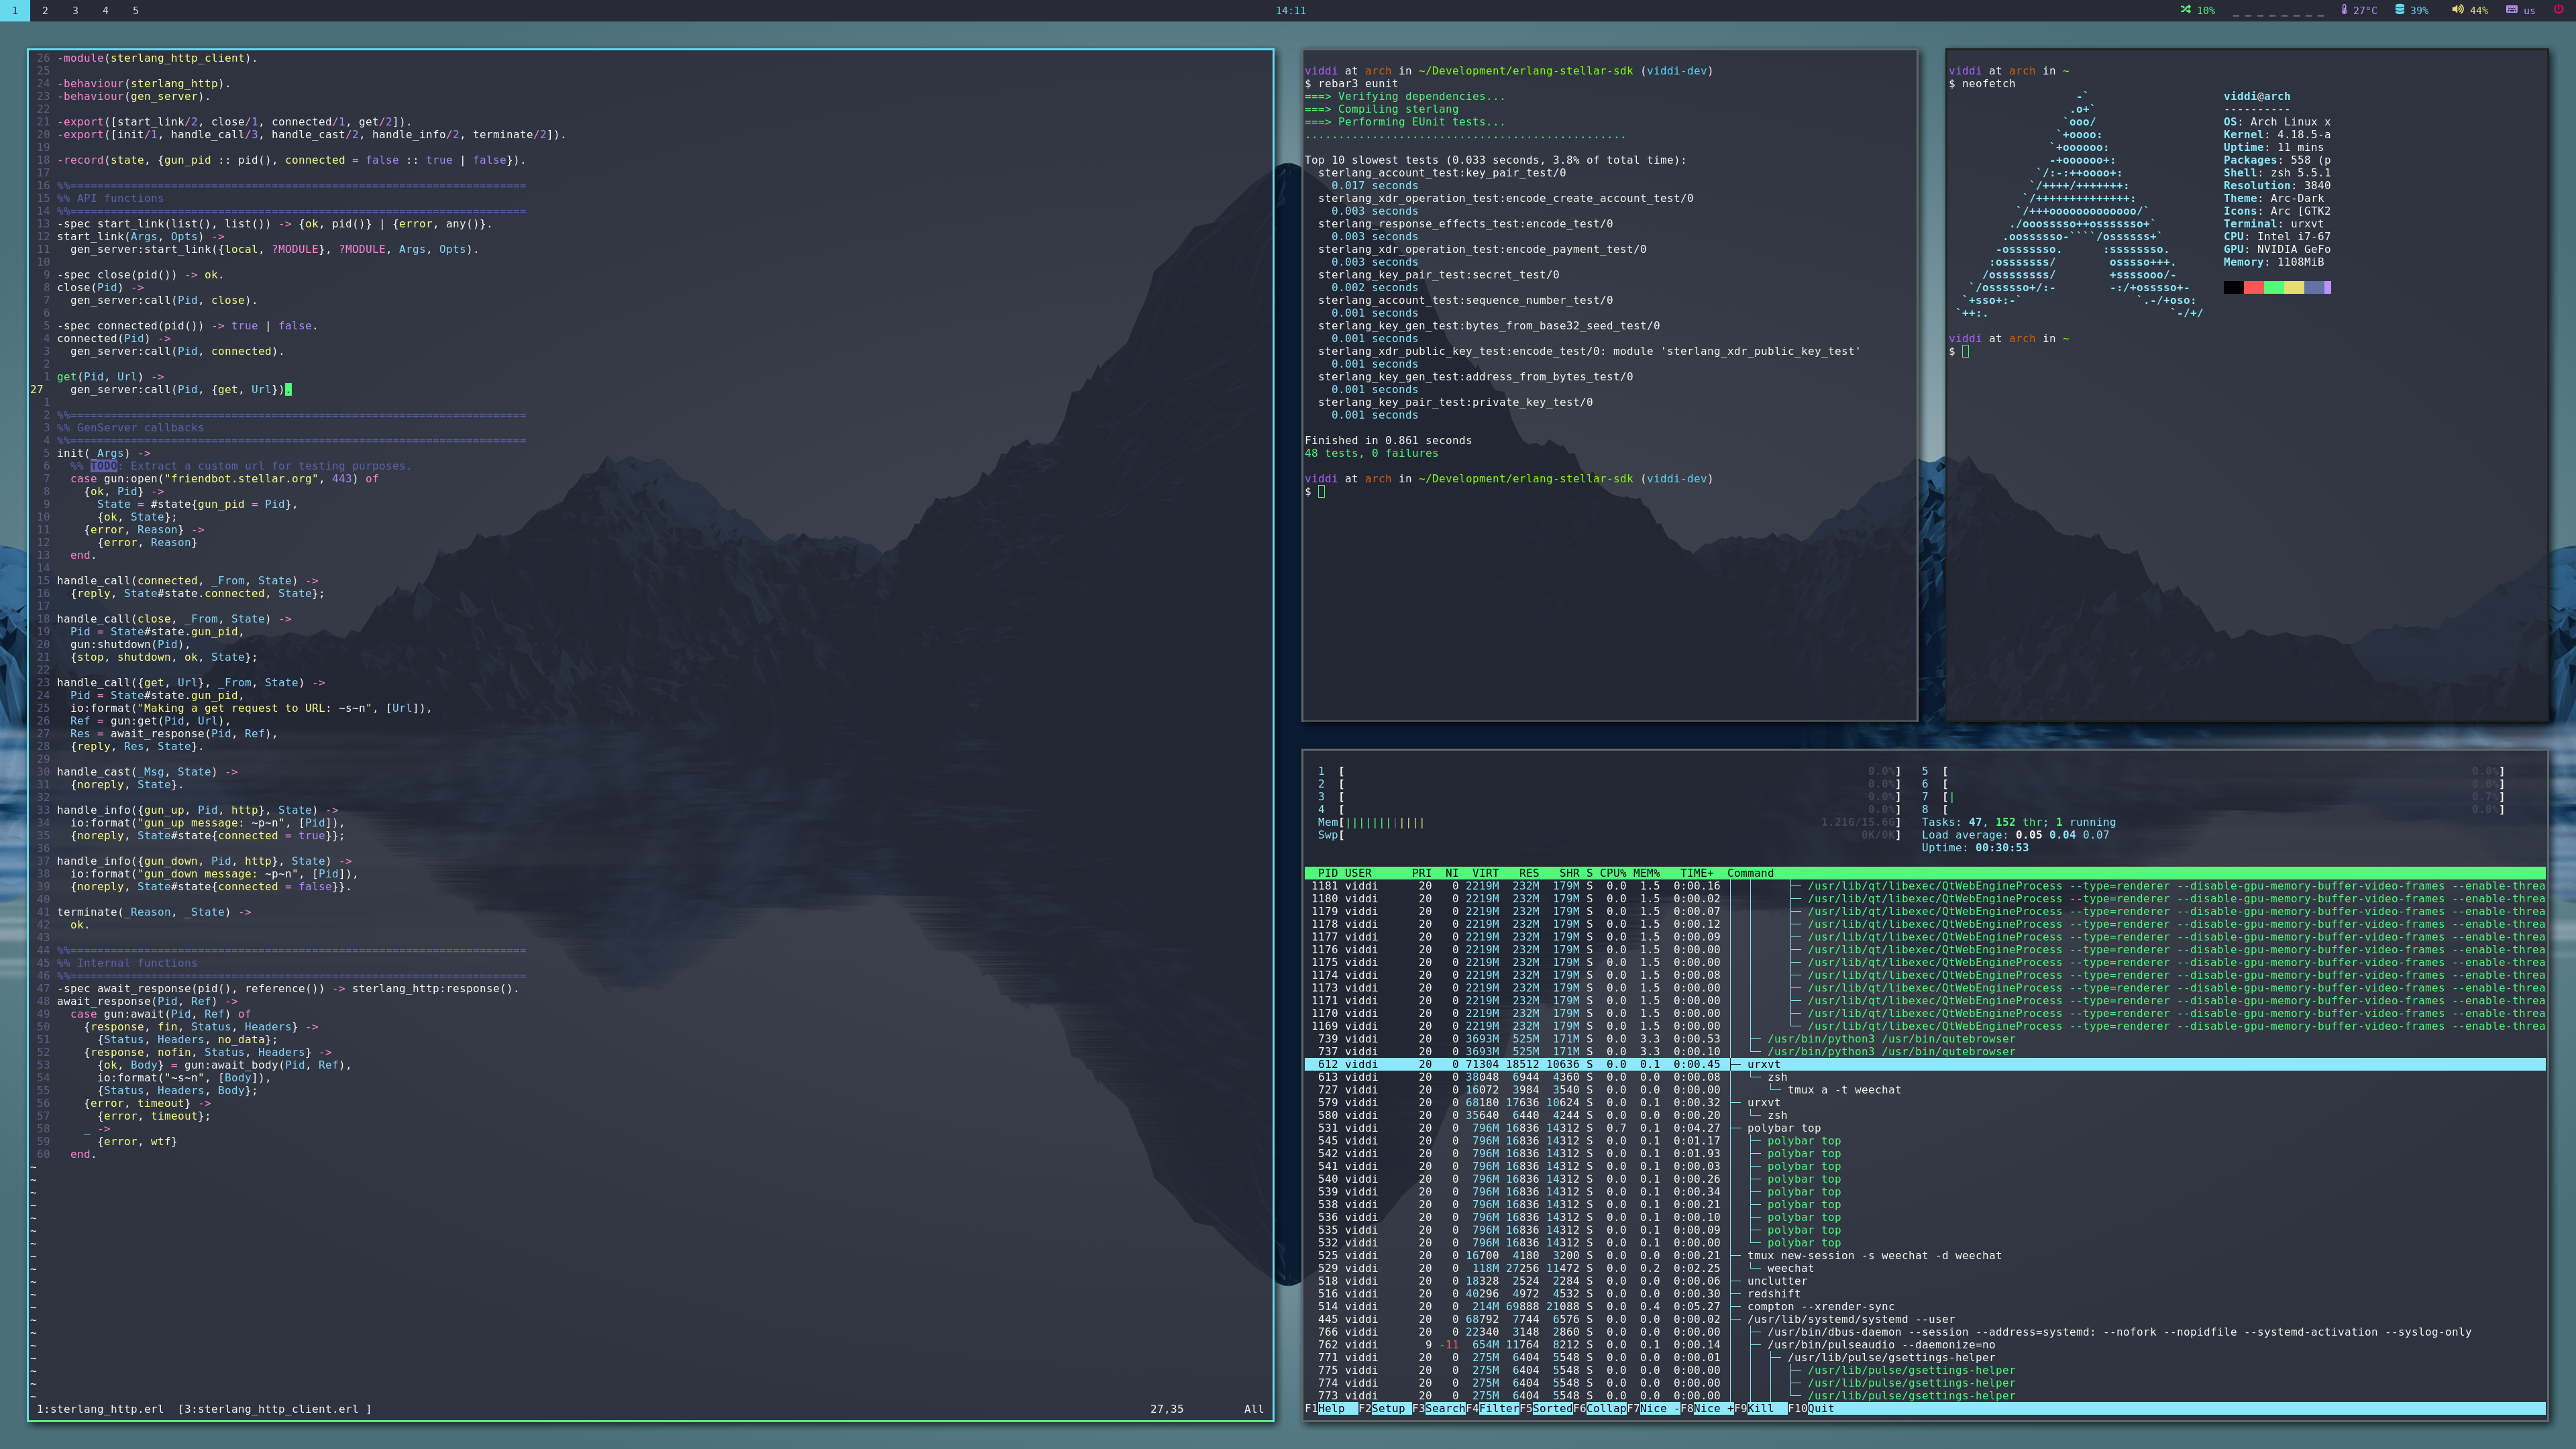Click the 44% volume value in polybar
The width and height of the screenshot is (2576, 1449).
click(2478, 10)
